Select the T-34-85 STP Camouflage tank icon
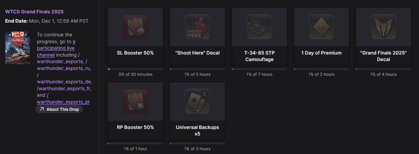The image size is (419, 154). tap(259, 27)
